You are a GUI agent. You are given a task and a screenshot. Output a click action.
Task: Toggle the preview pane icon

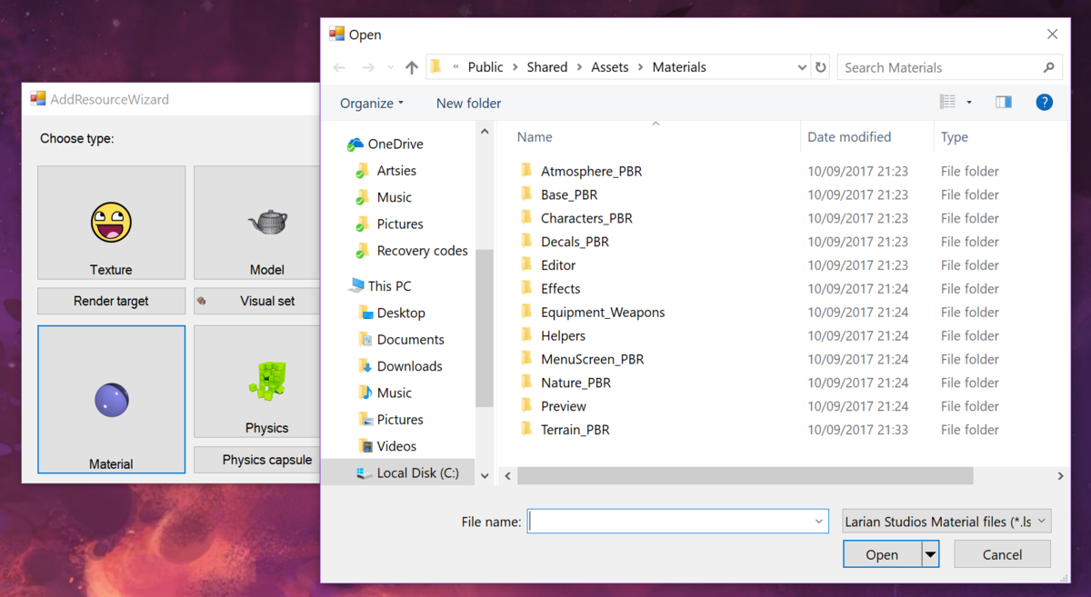[1004, 103]
